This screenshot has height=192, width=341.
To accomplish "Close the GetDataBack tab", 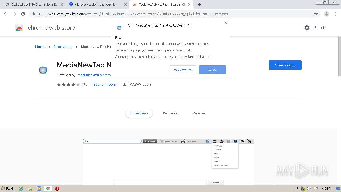I will [62, 5].
